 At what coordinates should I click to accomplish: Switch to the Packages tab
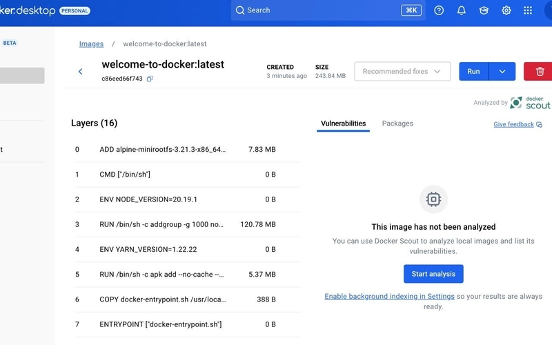pos(397,124)
